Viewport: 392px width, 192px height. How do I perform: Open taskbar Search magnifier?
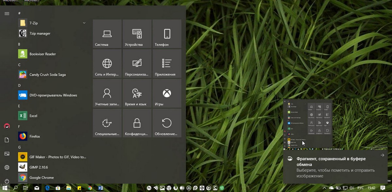click(15, 188)
